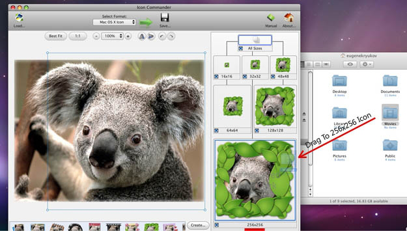Viewport: 407px width, 240px height.
Task: Click the Create... button
Action: coord(198,225)
